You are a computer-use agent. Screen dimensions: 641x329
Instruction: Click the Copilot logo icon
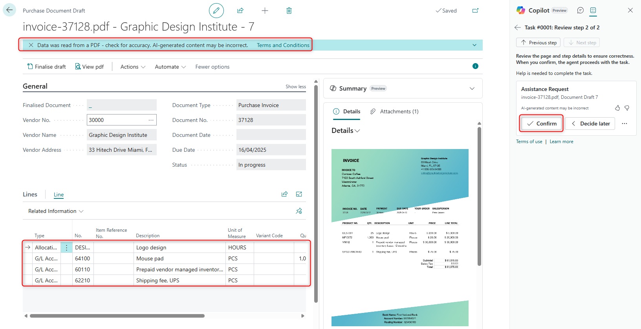click(x=521, y=10)
